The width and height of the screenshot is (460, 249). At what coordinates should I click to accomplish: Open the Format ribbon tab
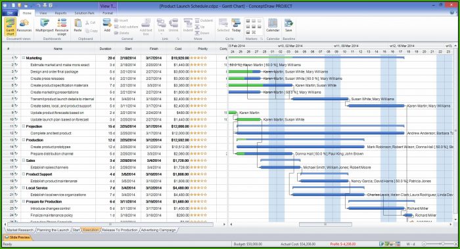[x=108, y=13]
